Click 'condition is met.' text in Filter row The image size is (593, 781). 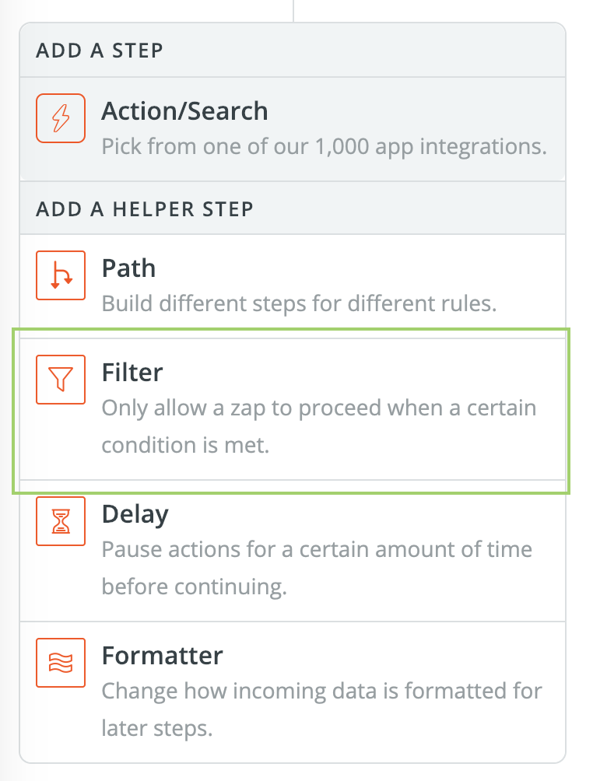pos(185,445)
